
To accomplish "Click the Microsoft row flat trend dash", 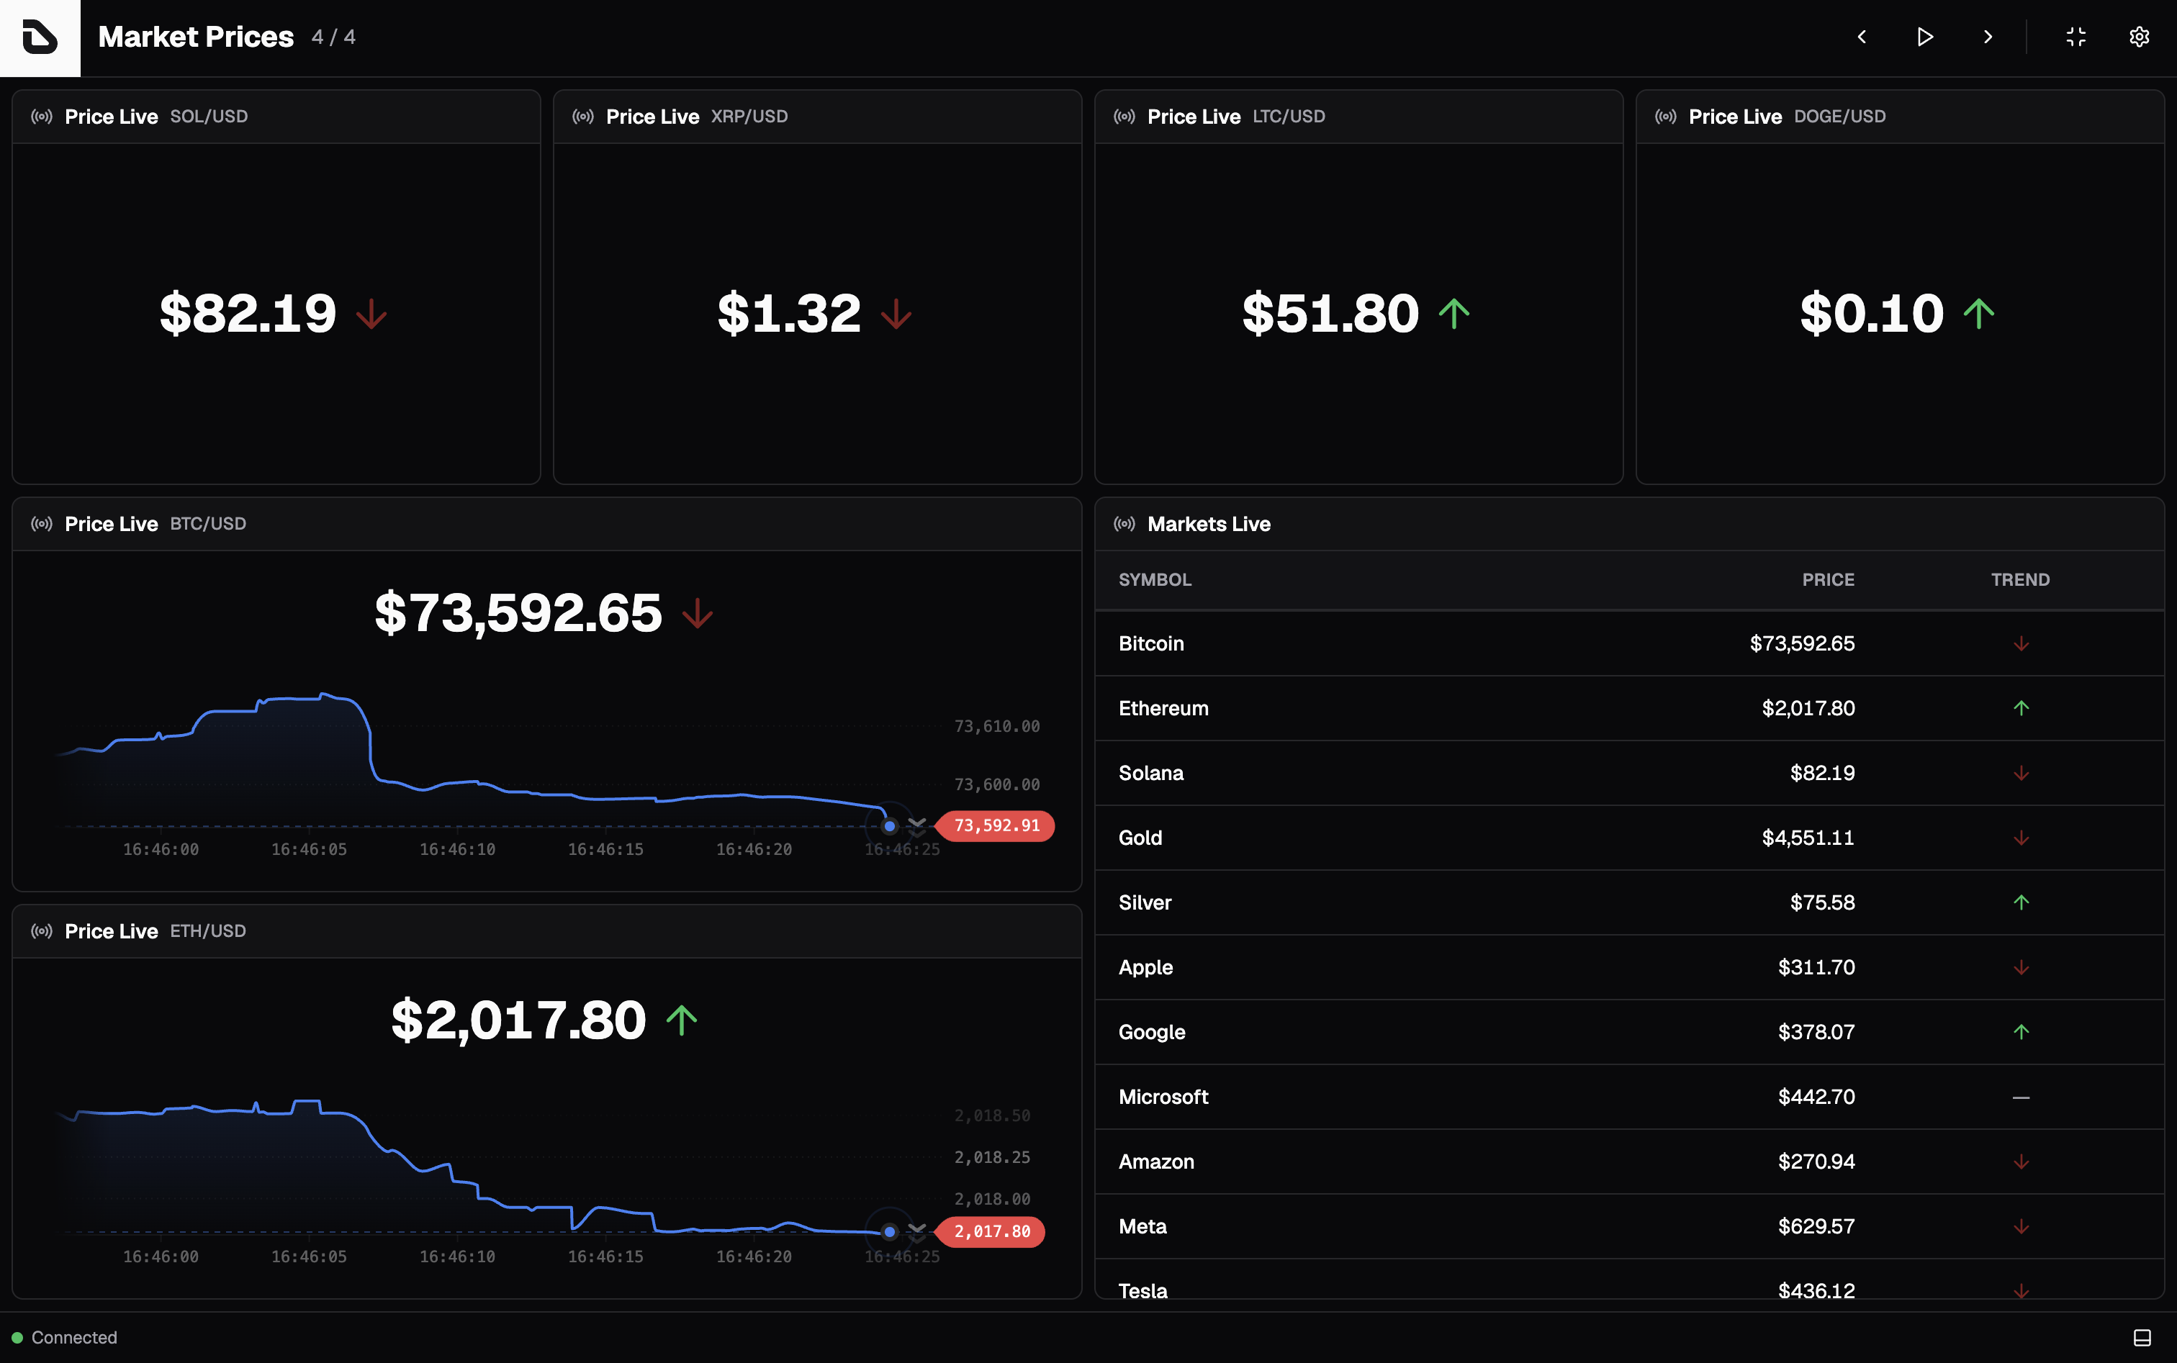I will pyautogui.click(x=2021, y=1097).
